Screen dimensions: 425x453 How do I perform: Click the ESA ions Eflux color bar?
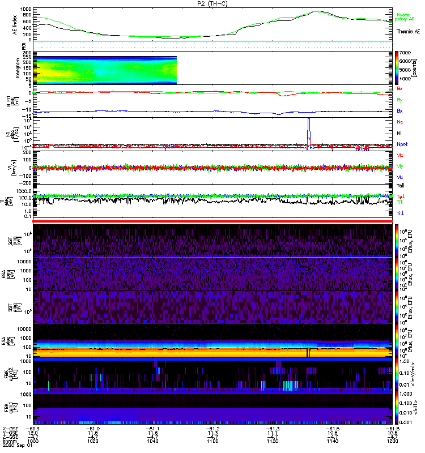tap(397, 274)
